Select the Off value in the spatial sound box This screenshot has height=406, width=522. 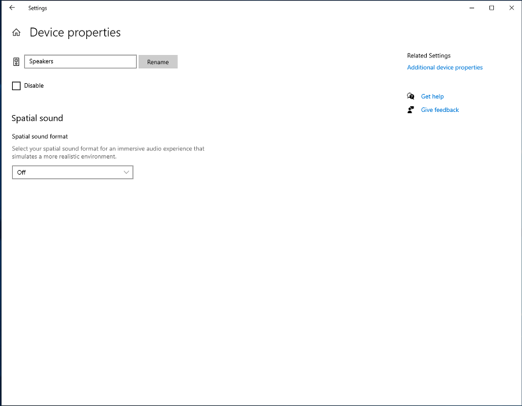(21, 172)
